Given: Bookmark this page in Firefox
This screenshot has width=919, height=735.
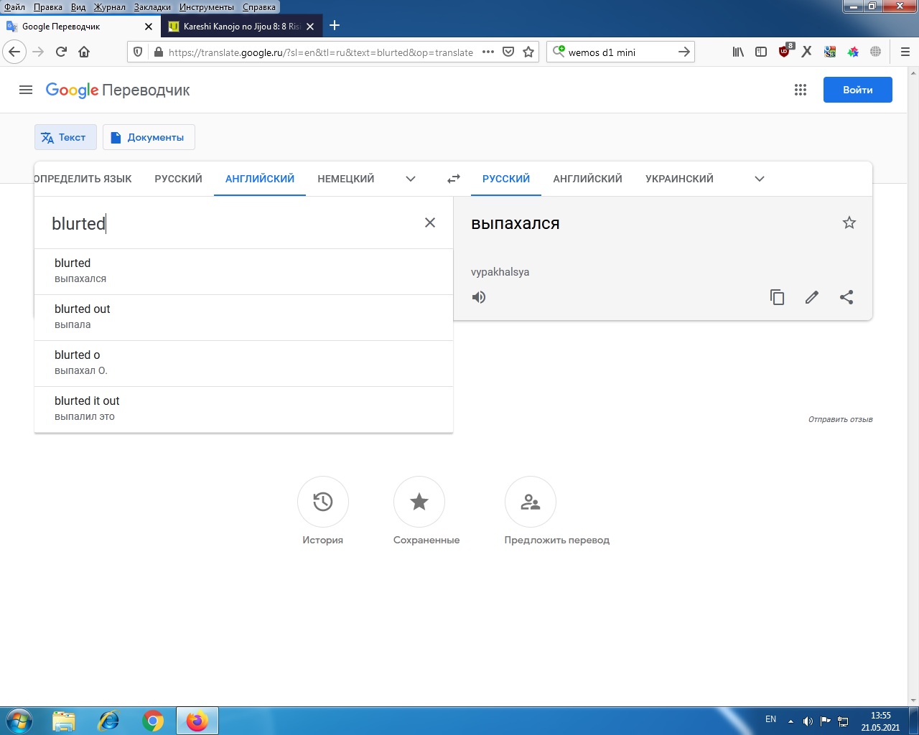Looking at the screenshot, I should (528, 52).
